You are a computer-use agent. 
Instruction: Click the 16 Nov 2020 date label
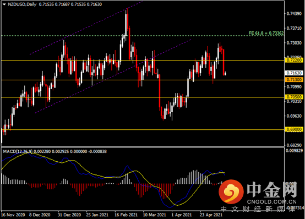pos(13,215)
